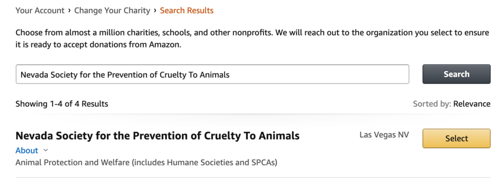Open the About link for charity

pos(27,150)
